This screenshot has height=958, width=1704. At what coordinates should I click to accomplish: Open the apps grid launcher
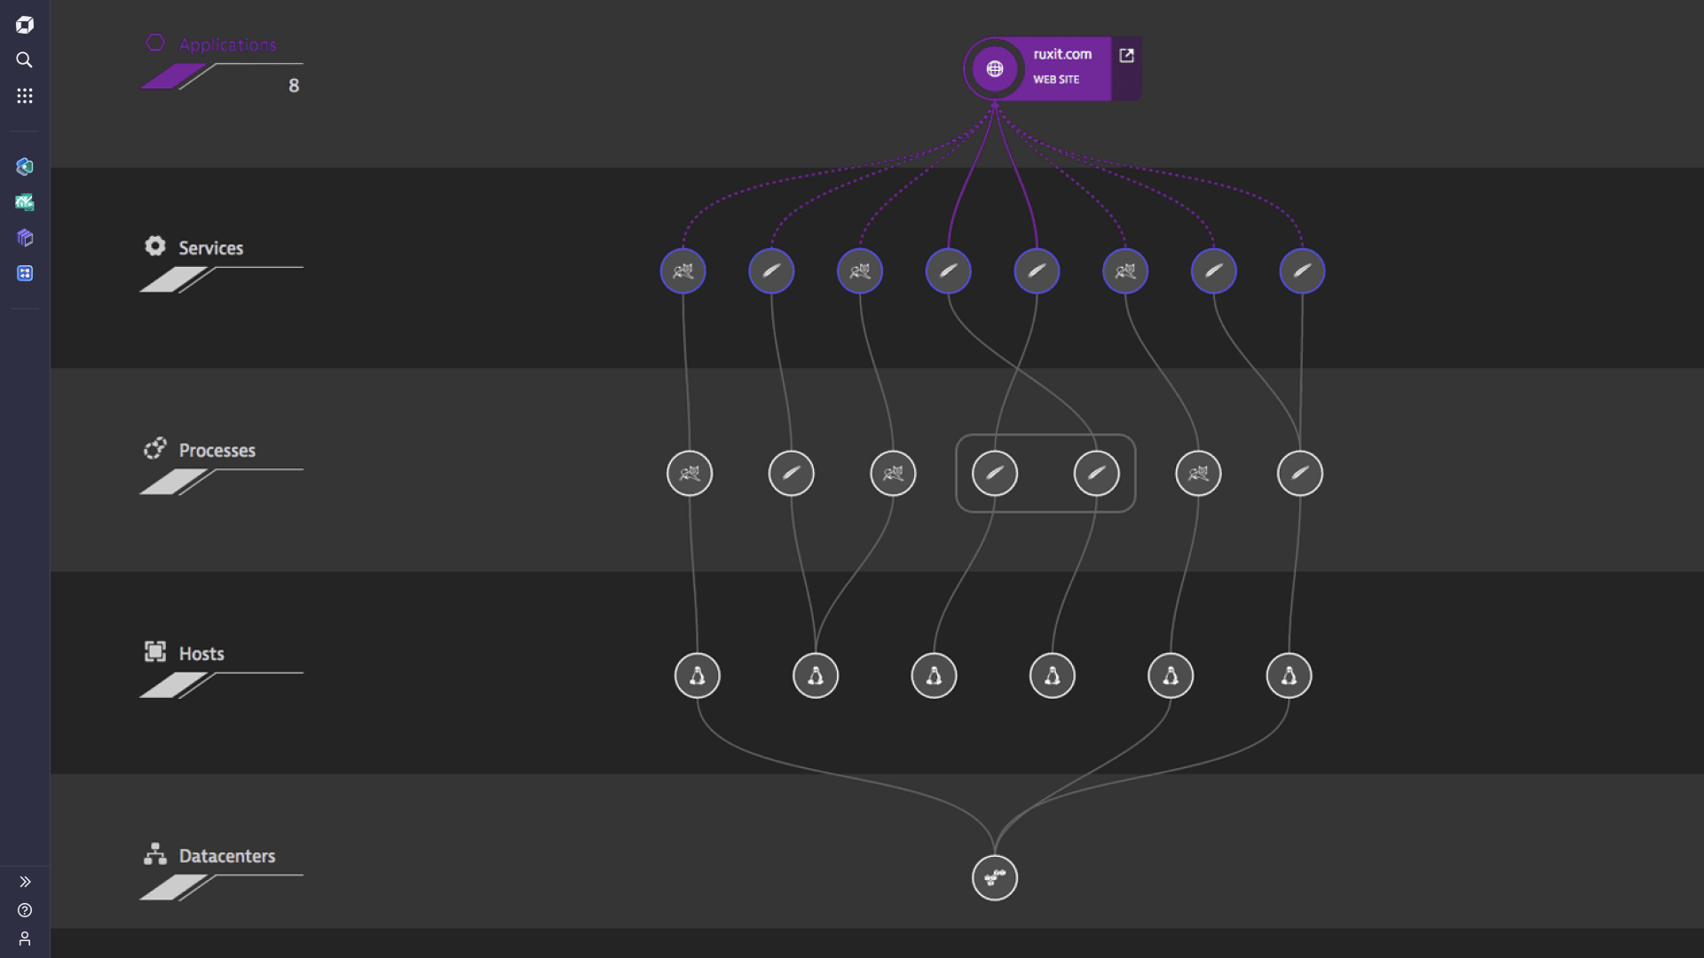[25, 96]
